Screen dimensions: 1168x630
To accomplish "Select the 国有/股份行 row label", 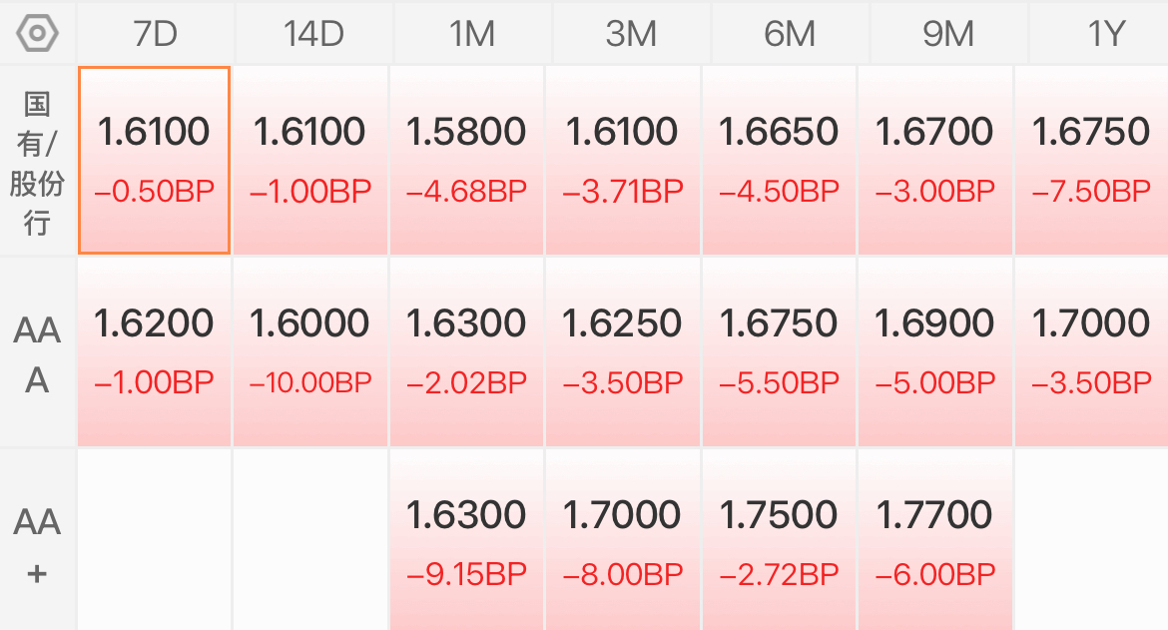I will click(37, 162).
